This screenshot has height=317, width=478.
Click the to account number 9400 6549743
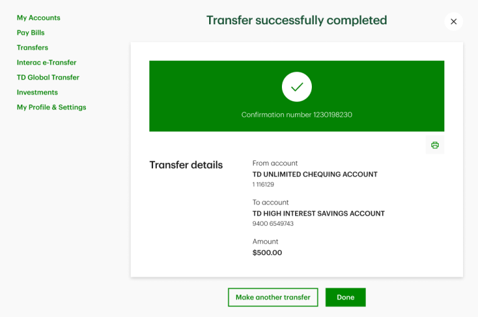(273, 224)
